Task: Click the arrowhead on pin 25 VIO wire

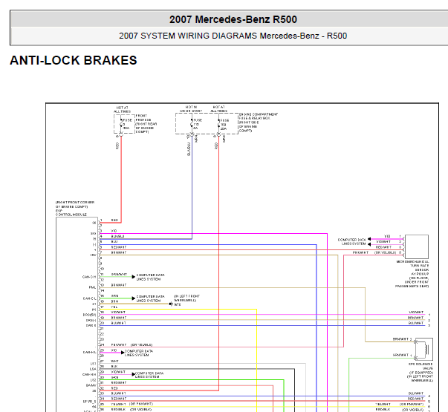Action: (123, 353)
